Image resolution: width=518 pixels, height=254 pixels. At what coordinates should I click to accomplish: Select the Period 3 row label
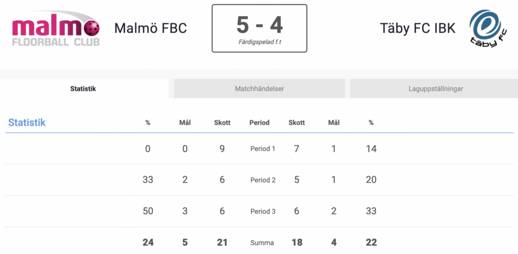pos(263,211)
